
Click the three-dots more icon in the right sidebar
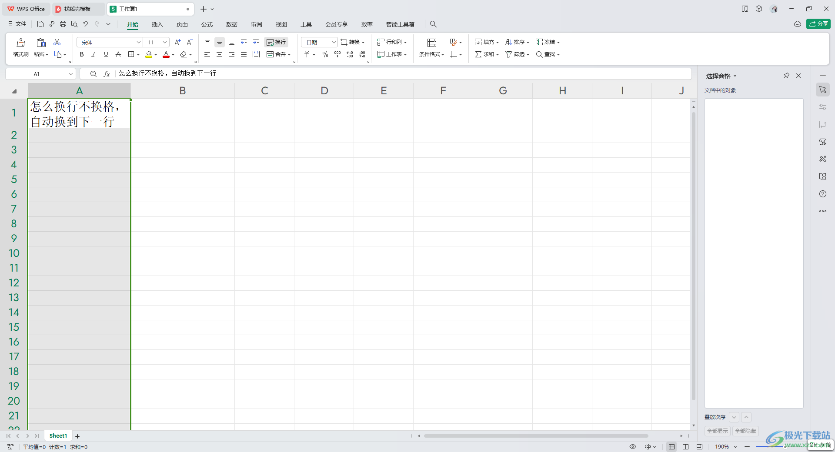point(823,211)
